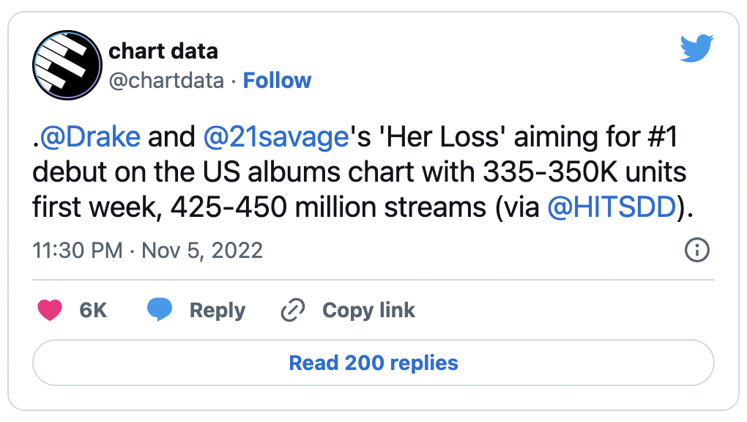Select the Copy link text
This screenshot has height=422, width=747.
(x=368, y=311)
